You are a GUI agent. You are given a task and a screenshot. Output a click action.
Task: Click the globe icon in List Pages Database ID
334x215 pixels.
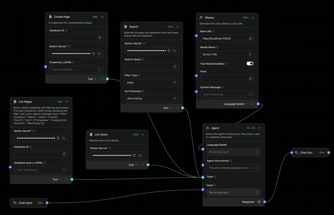(x=64, y=154)
